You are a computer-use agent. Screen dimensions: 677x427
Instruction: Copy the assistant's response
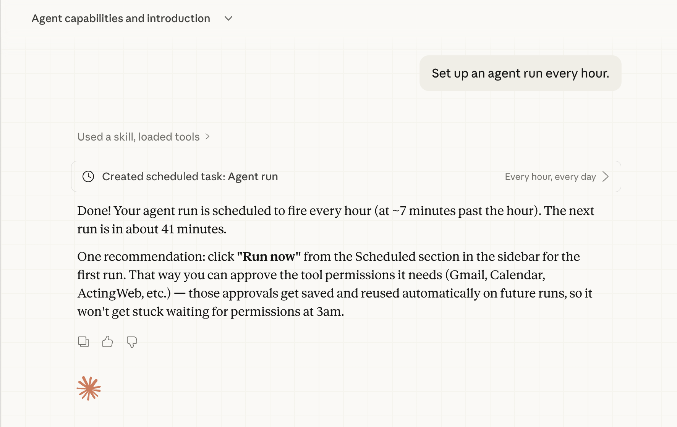coord(83,342)
